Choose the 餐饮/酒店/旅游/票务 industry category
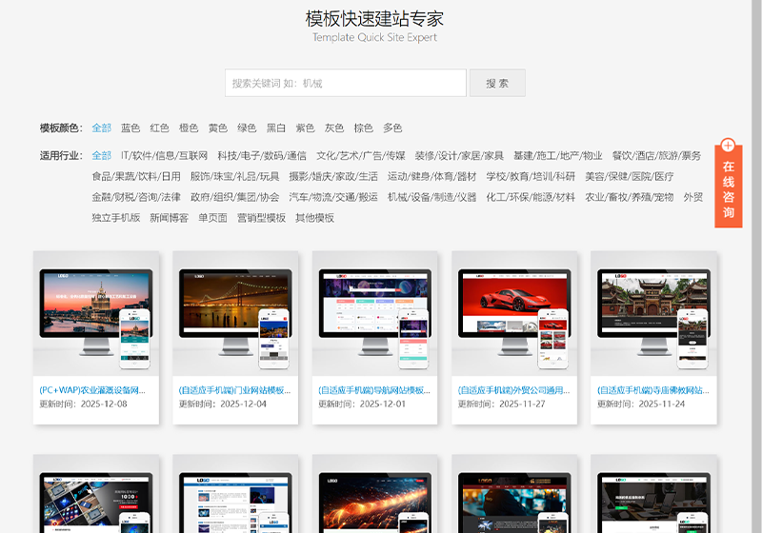762x533 pixels. point(656,155)
